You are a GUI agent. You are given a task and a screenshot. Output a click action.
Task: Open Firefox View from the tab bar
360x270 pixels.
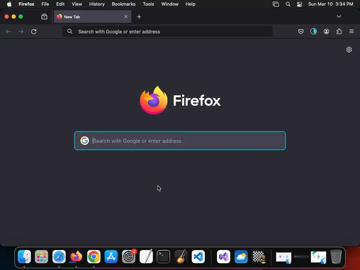tap(44, 17)
